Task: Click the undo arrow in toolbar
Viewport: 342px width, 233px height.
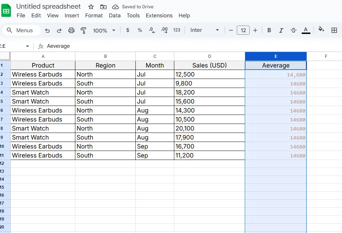Action: [48, 30]
